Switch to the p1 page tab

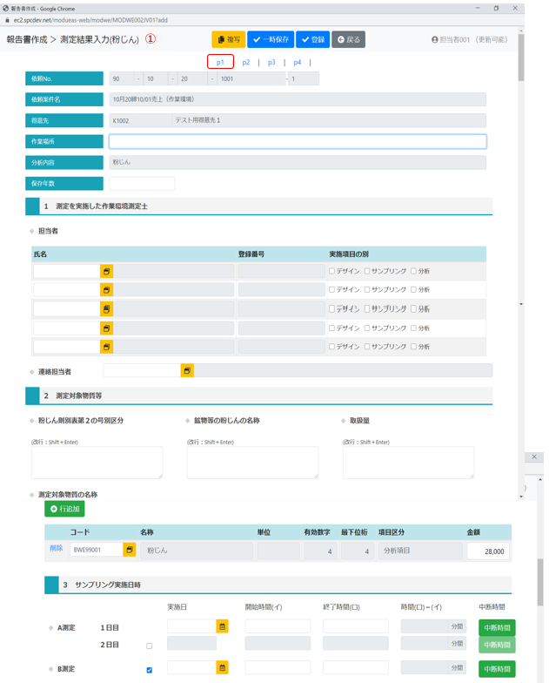tap(220, 63)
